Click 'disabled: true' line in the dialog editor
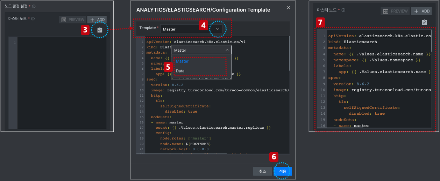The image size is (440, 181). click(181, 112)
